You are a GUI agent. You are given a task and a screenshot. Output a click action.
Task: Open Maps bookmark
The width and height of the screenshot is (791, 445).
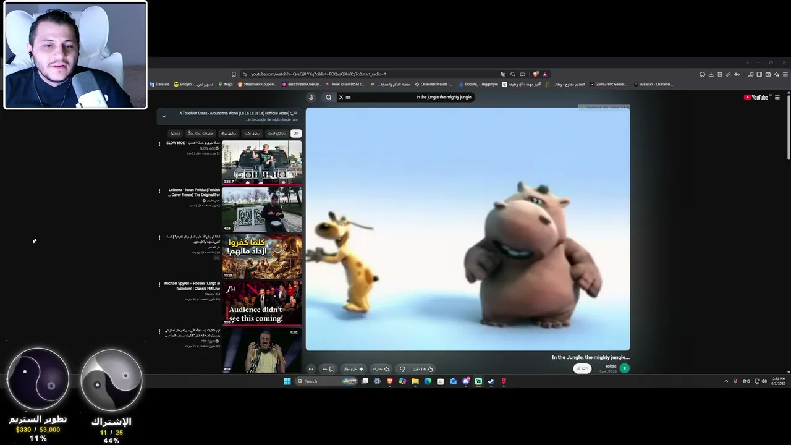pos(226,84)
